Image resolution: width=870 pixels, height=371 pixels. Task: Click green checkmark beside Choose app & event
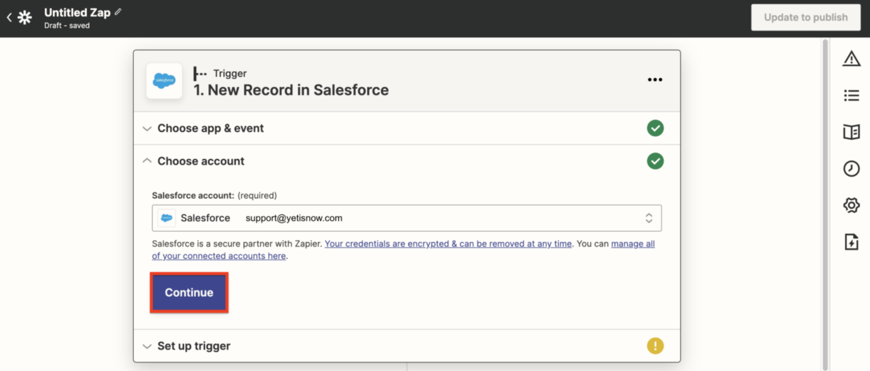(655, 128)
